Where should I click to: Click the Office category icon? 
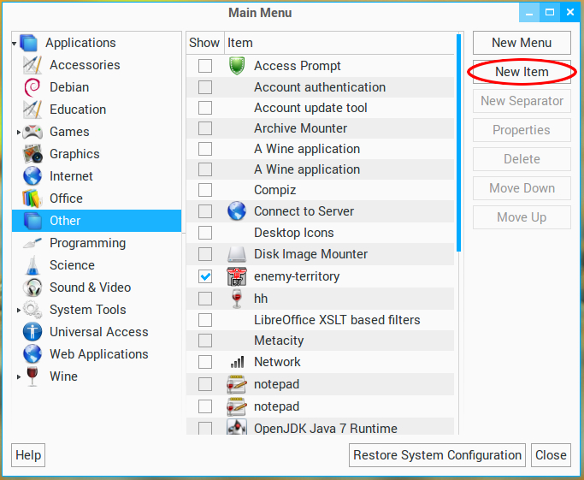pyautogui.click(x=32, y=199)
